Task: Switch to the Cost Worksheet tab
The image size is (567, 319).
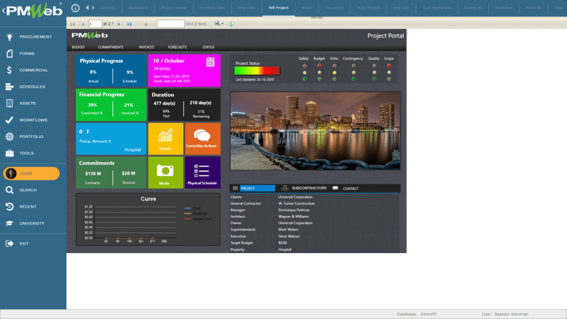Action: click(436, 8)
